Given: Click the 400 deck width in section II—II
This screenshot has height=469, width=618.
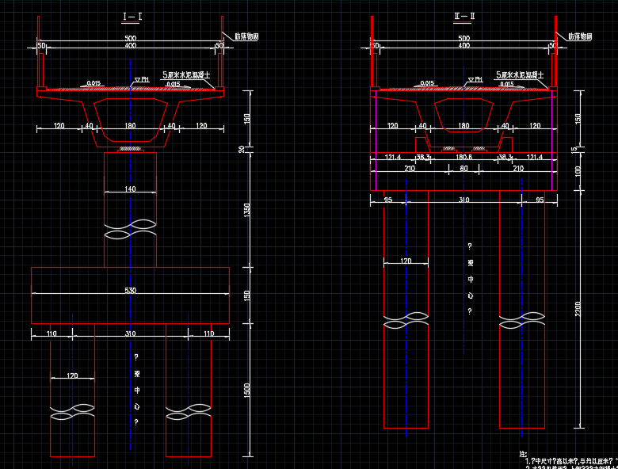Looking at the screenshot, I should click(x=463, y=45).
